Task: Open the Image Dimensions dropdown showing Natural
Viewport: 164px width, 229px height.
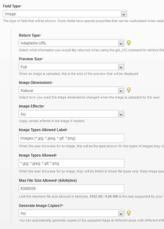Action: click(71, 90)
